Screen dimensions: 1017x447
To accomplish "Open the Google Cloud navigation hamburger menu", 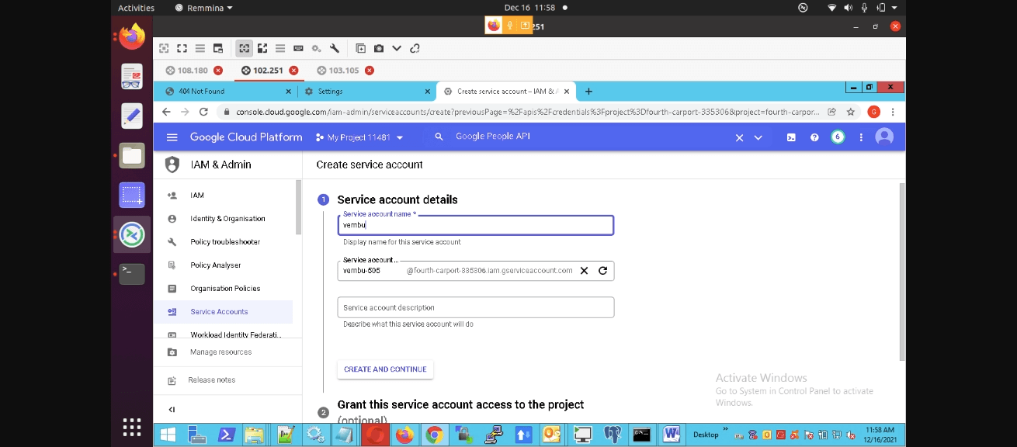I will click(x=172, y=137).
